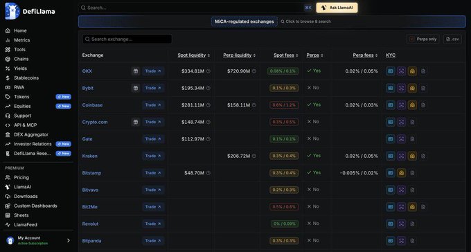This screenshot has width=471, height=252.
Task: Click the LlamaAI sidebar icon
Action: point(8,187)
